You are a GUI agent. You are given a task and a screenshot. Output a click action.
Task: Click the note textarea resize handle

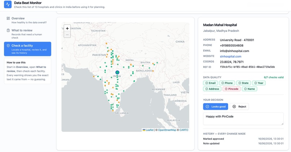(282, 123)
